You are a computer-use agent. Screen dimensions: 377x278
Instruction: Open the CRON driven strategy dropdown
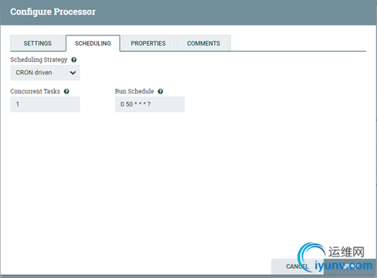[45, 73]
